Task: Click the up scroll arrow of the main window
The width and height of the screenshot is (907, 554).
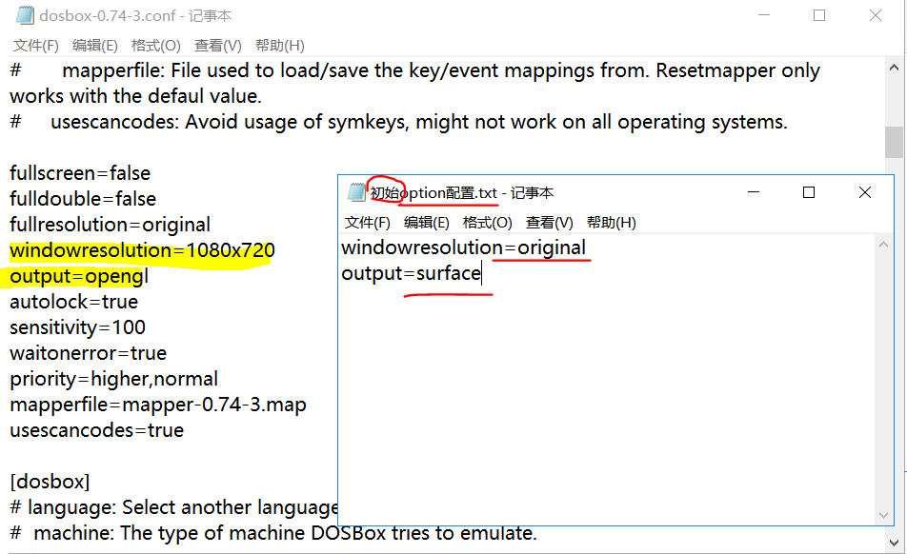Action: [895, 66]
